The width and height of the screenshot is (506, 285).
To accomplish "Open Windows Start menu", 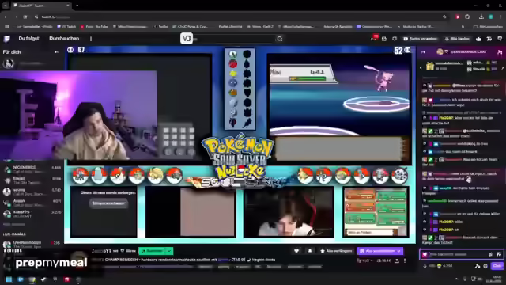I will coord(9,279).
